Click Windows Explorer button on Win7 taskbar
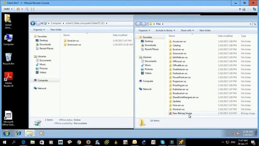Image resolution: width=259 pixels, height=146 pixels. [x=30, y=133]
